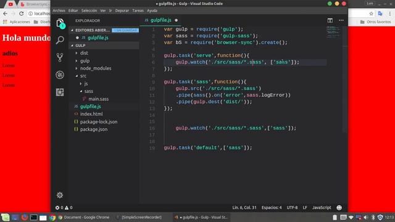Click the first Lorem link on webpage
Viewport: 395px width, 222px height.
tap(9, 66)
